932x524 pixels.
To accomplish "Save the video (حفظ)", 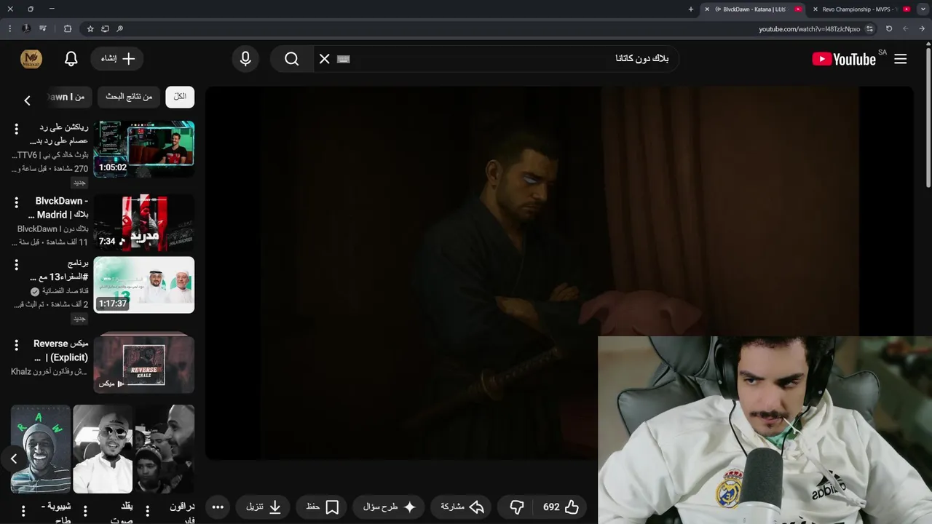I will pyautogui.click(x=322, y=507).
